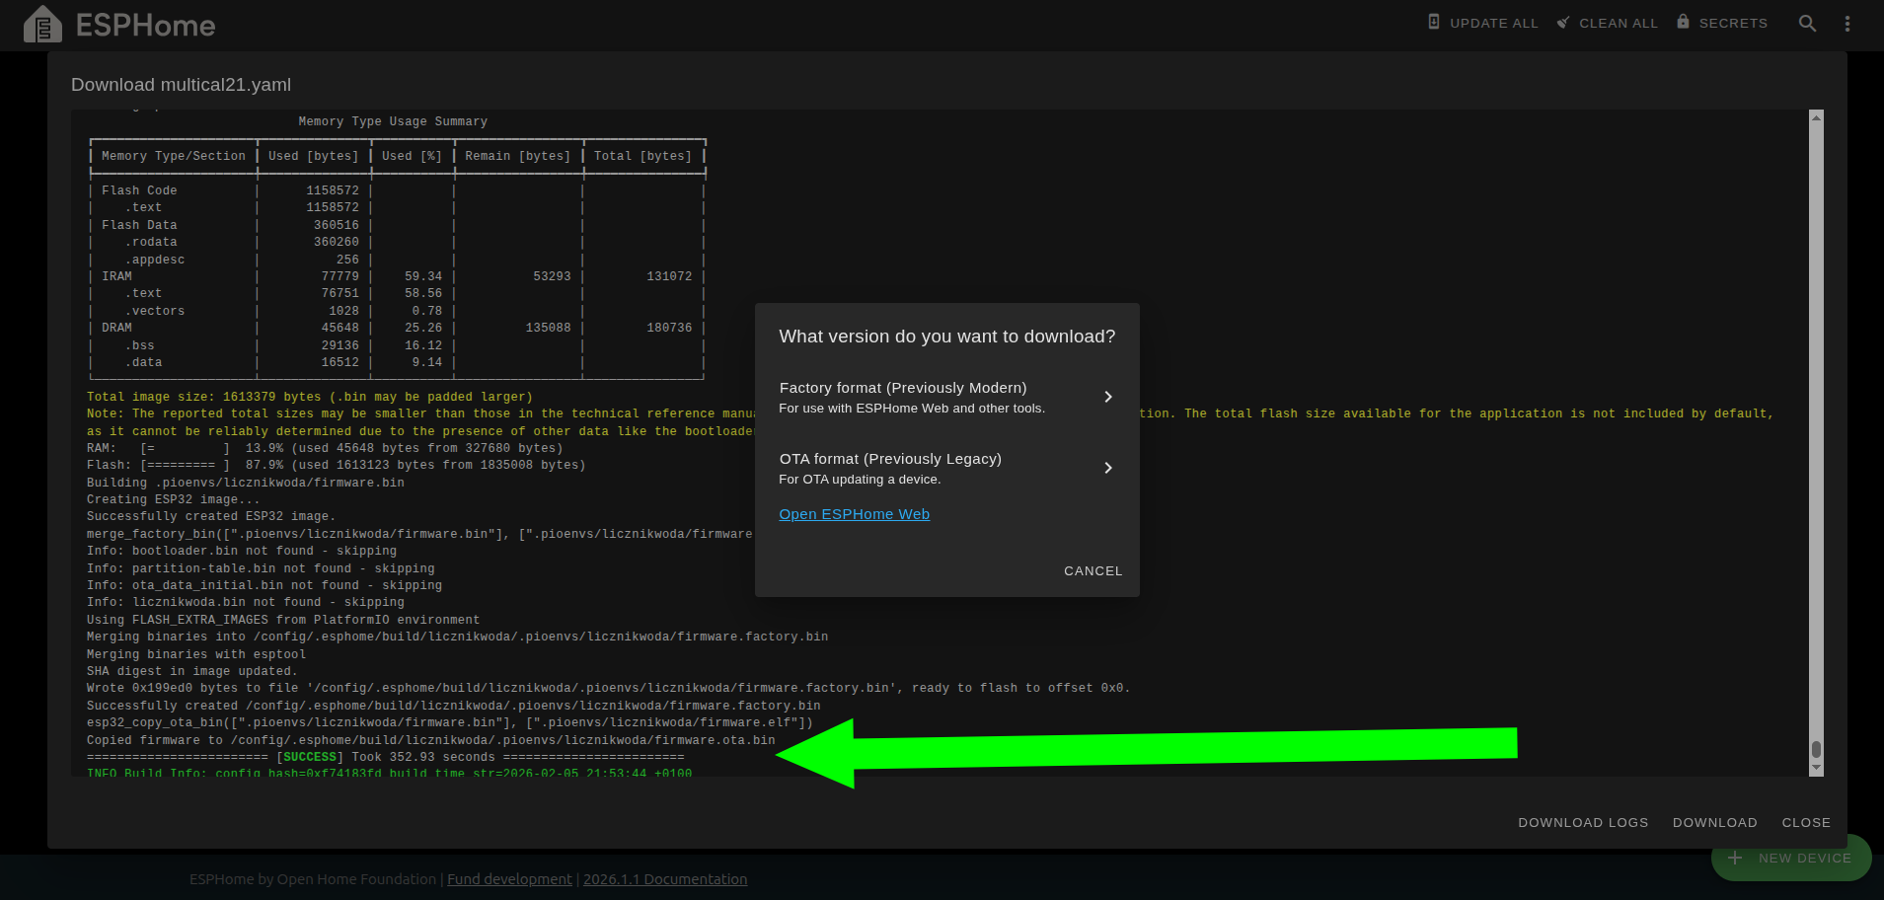Open the three-dot overflow menu
The height and width of the screenshot is (900, 1884).
[x=1847, y=23]
